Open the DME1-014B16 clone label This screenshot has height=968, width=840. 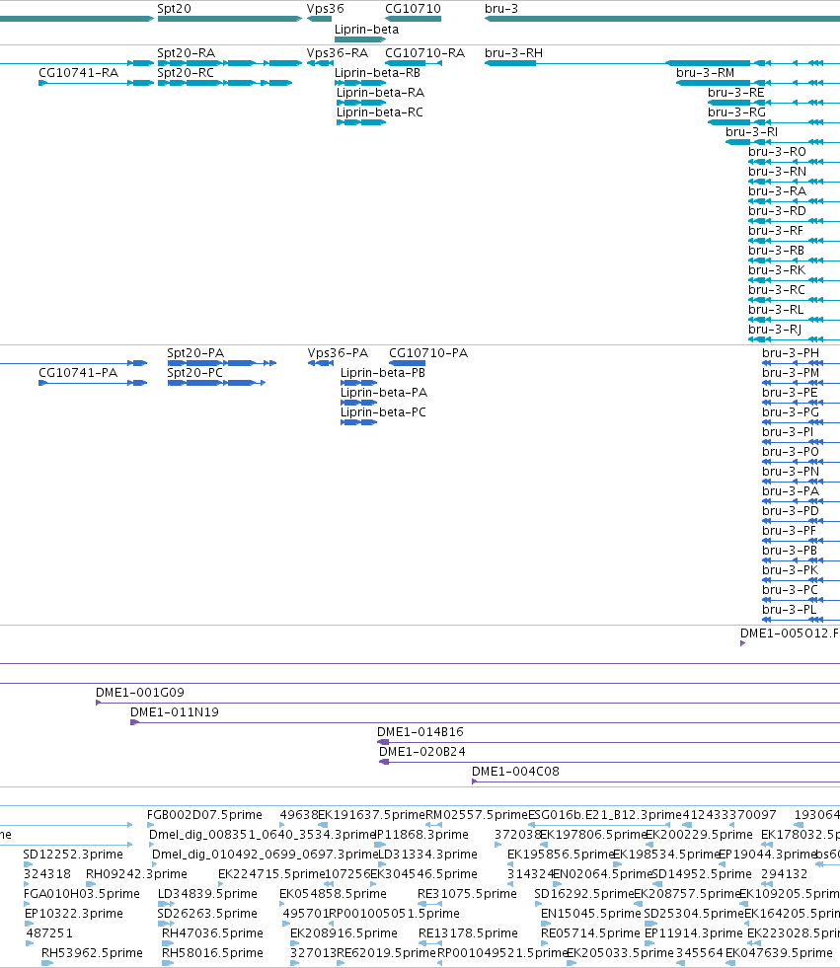tap(420, 732)
